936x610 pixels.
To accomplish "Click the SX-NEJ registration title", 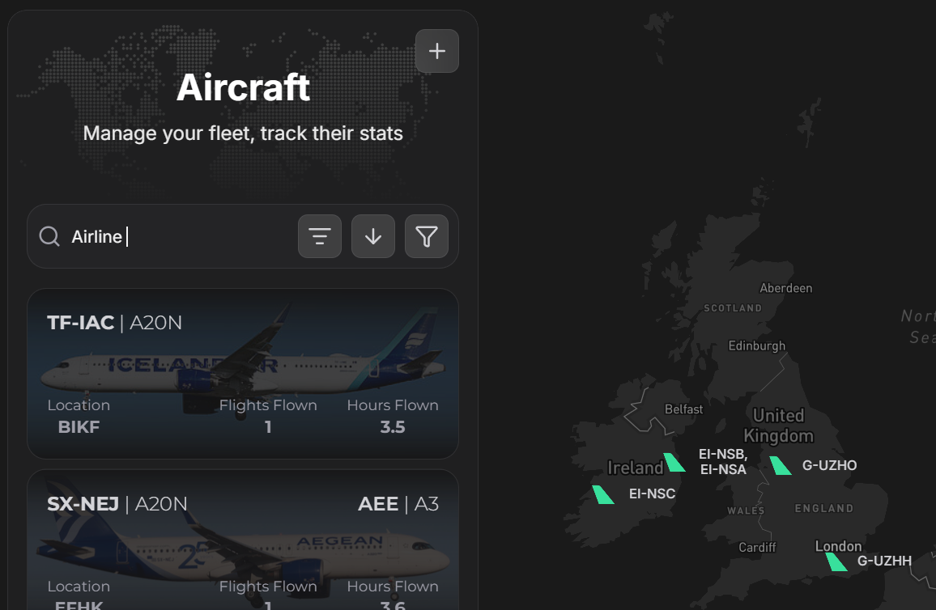I will click(x=83, y=504).
